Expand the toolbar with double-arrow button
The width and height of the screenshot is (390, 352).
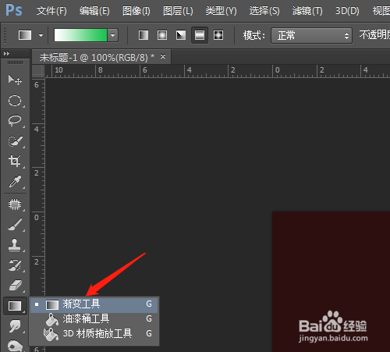6,54
